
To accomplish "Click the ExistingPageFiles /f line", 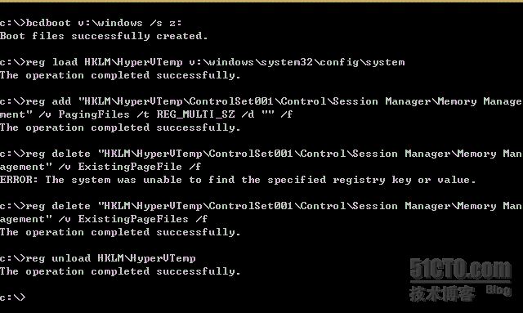I will [104, 219].
